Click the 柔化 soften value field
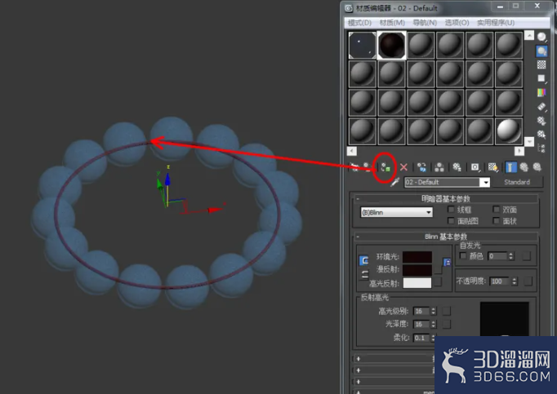557x394 pixels. coord(421,338)
